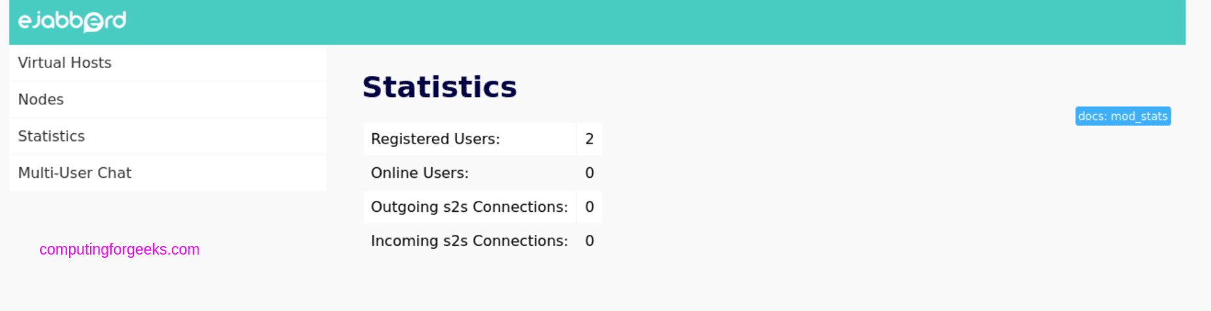The image size is (1211, 311).
Task: Click the Statistics page heading
Action: [439, 87]
